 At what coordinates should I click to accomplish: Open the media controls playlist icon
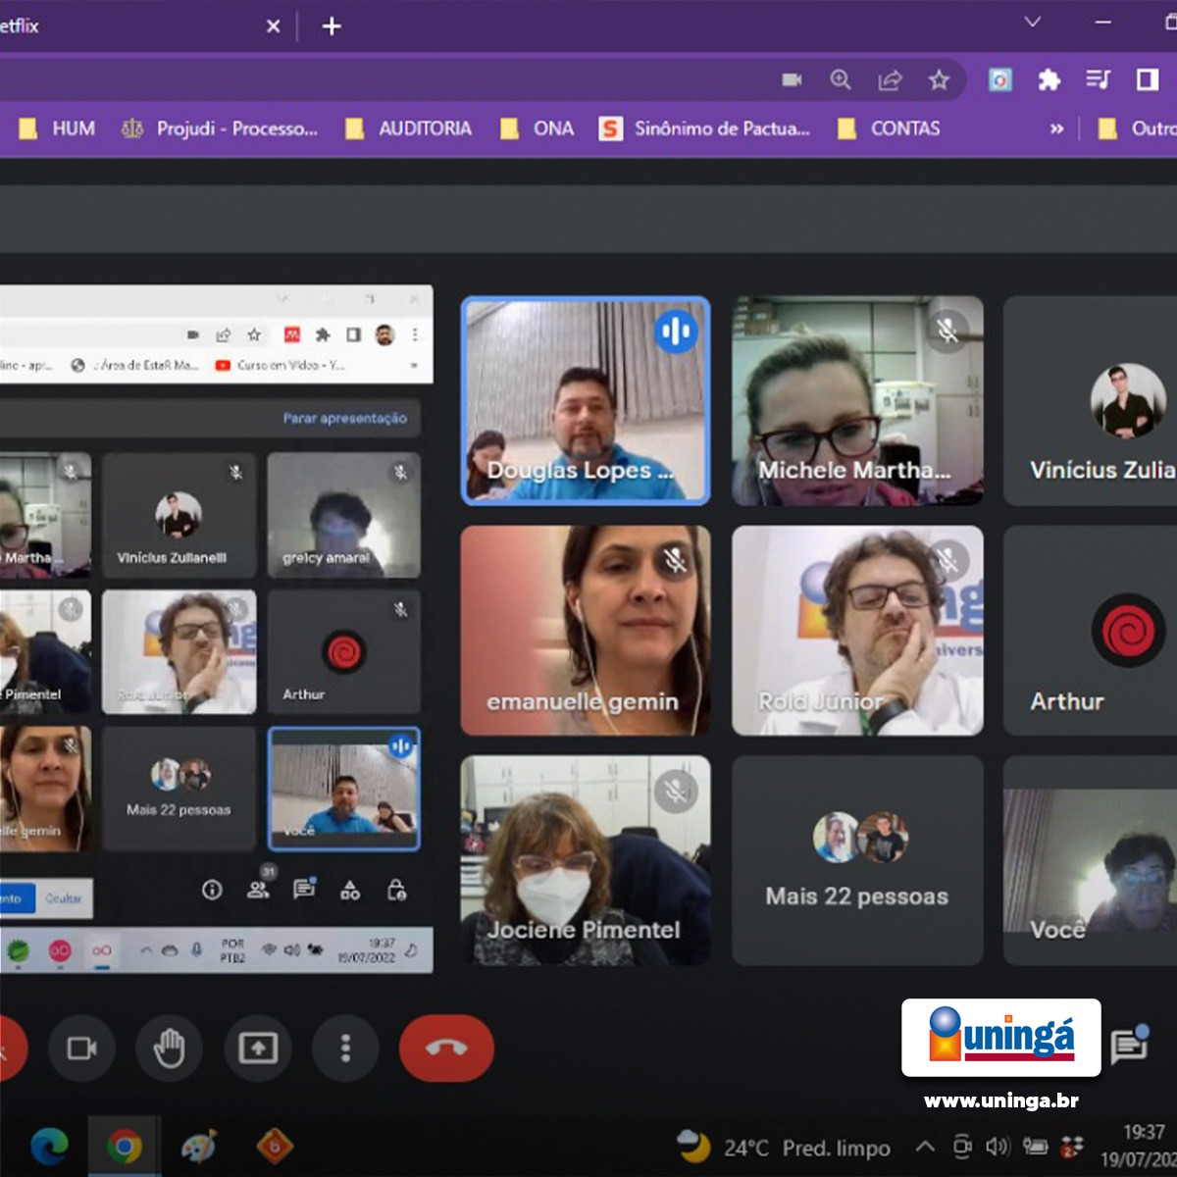1098,80
